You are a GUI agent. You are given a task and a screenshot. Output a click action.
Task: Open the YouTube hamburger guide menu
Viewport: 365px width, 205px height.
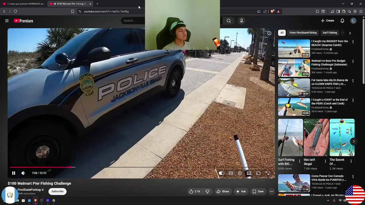point(7,21)
